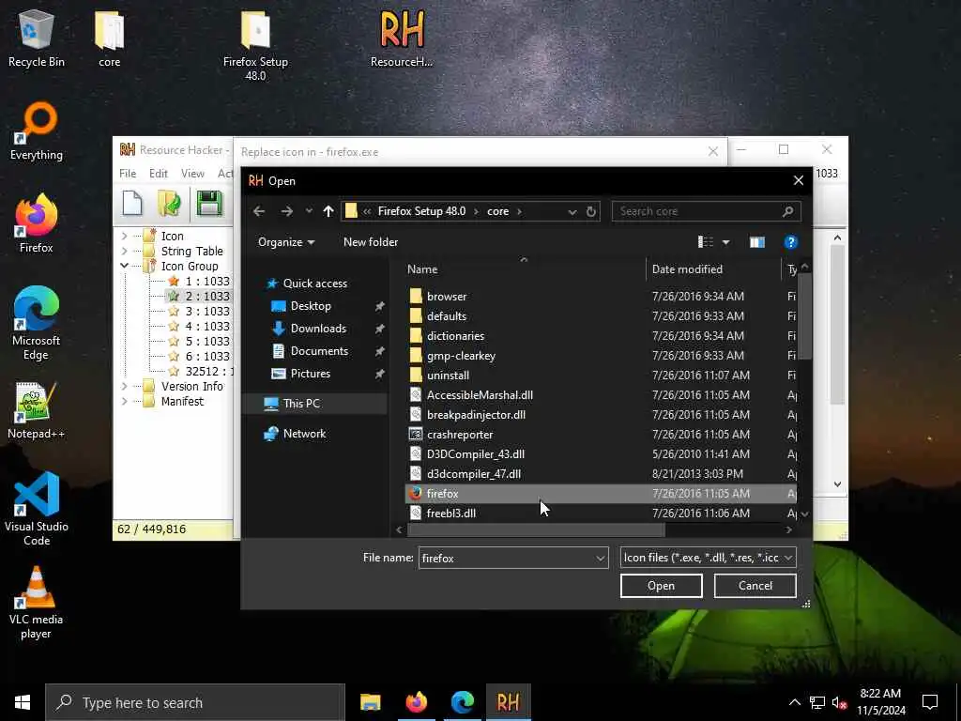Open the view options dropdown arrow

(x=725, y=242)
